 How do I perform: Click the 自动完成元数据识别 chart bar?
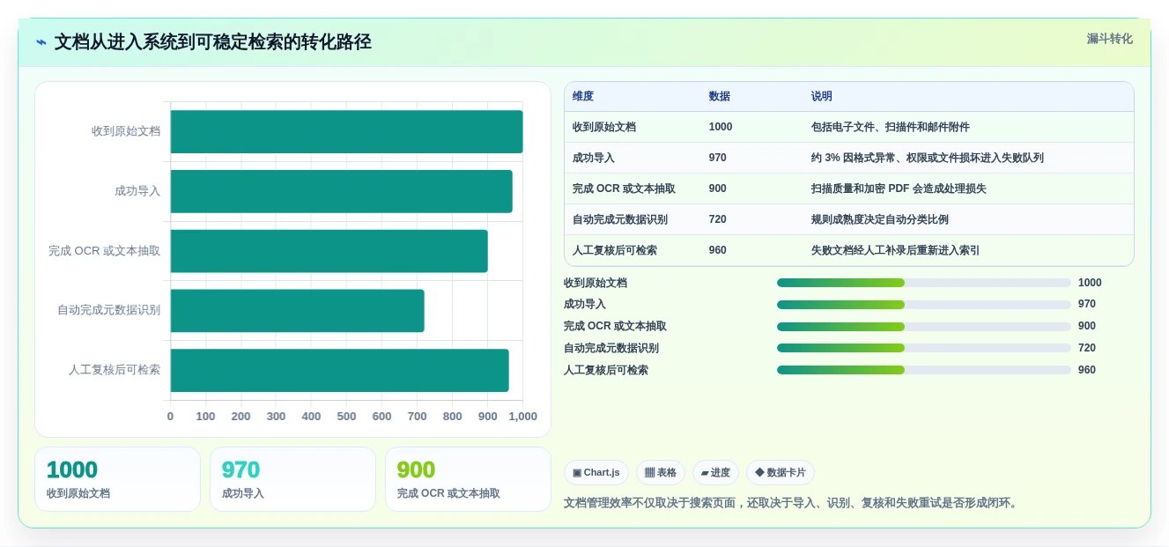click(297, 311)
